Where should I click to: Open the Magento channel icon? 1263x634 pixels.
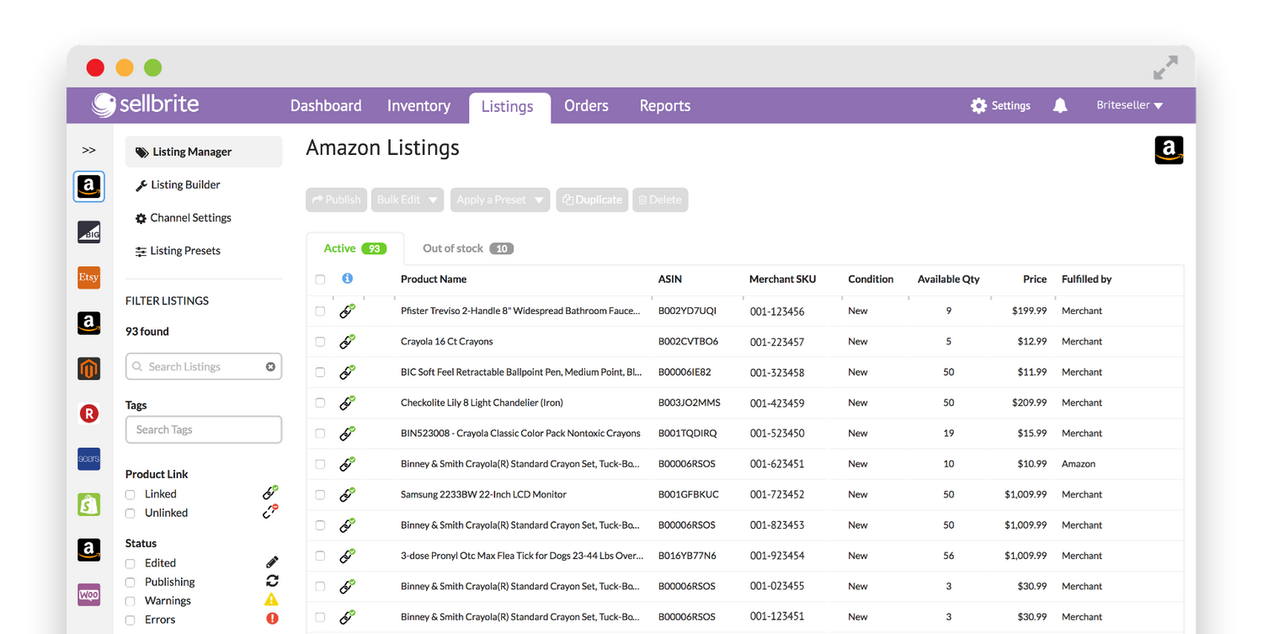tap(89, 369)
